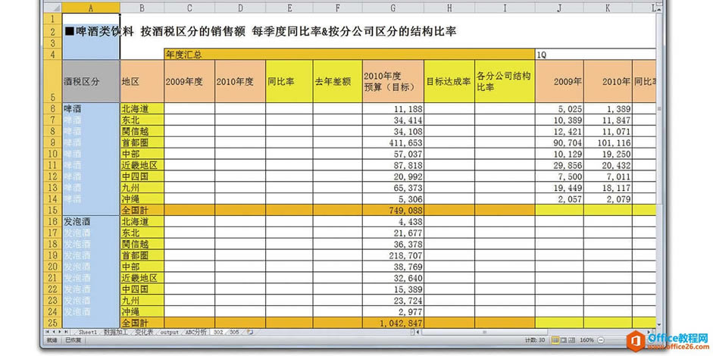The width and height of the screenshot is (713, 356).
Task: Go to previous sheet tab arrow
Action: (54, 332)
